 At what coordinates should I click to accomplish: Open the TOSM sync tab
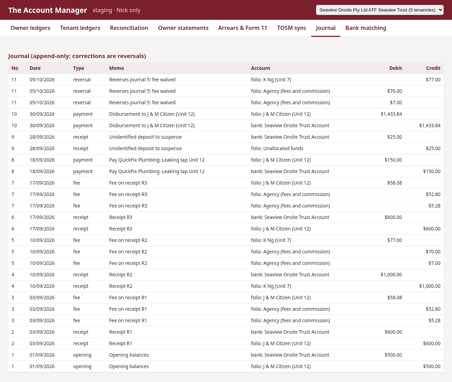click(292, 28)
